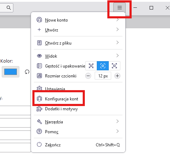Open Ustawienia settings entry

coord(78,89)
